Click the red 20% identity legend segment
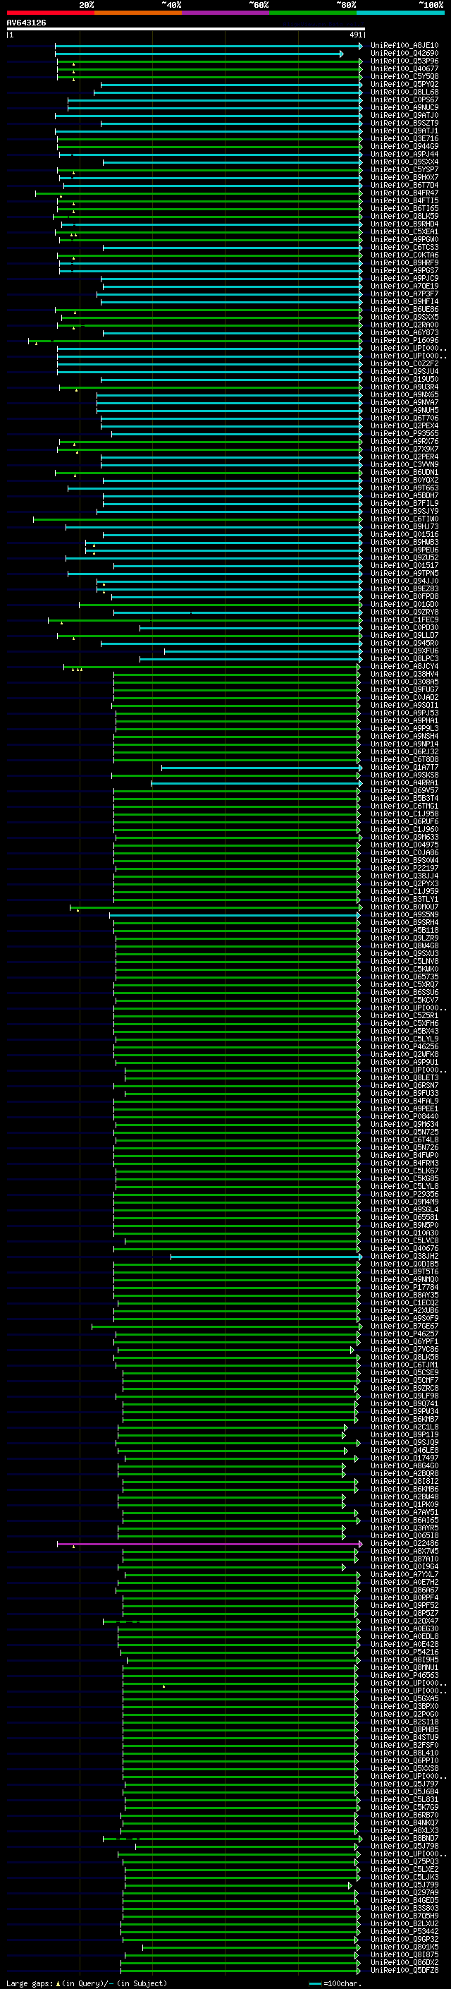The image size is (451, 1989). point(51,13)
